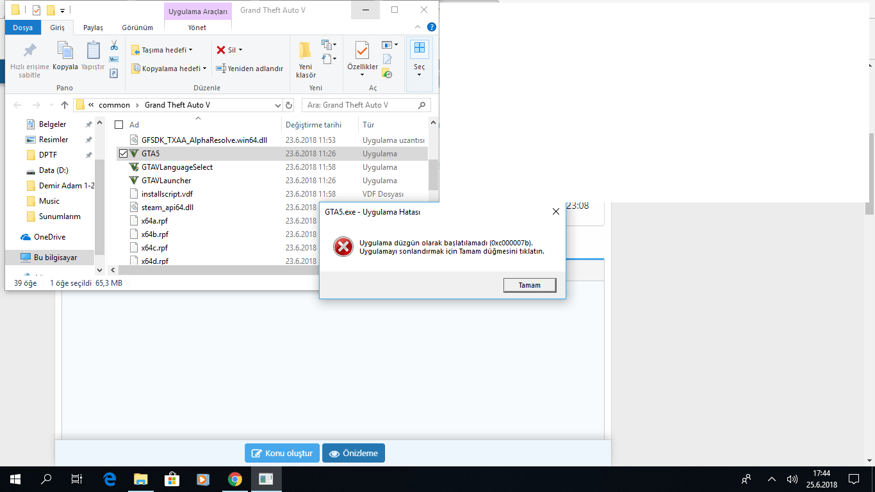
Task: Select Data (D:) drive in the sidebar
Action: point(53,170)
